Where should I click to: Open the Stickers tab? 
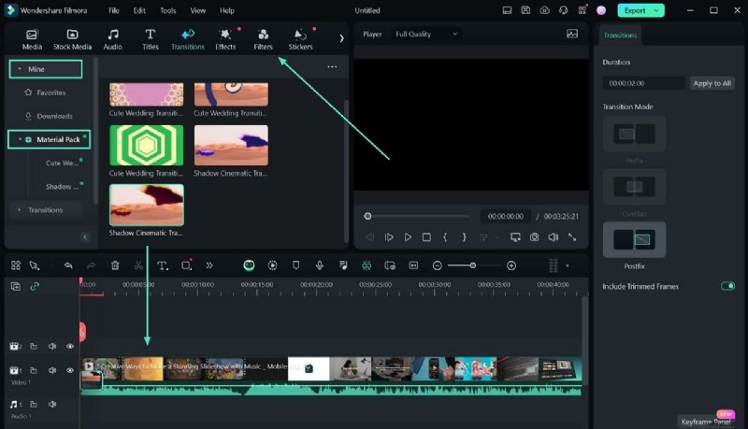[x=300, y=39]
